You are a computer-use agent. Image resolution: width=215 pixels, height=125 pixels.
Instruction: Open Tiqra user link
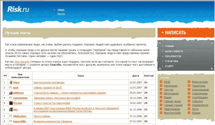pos(16,82)
